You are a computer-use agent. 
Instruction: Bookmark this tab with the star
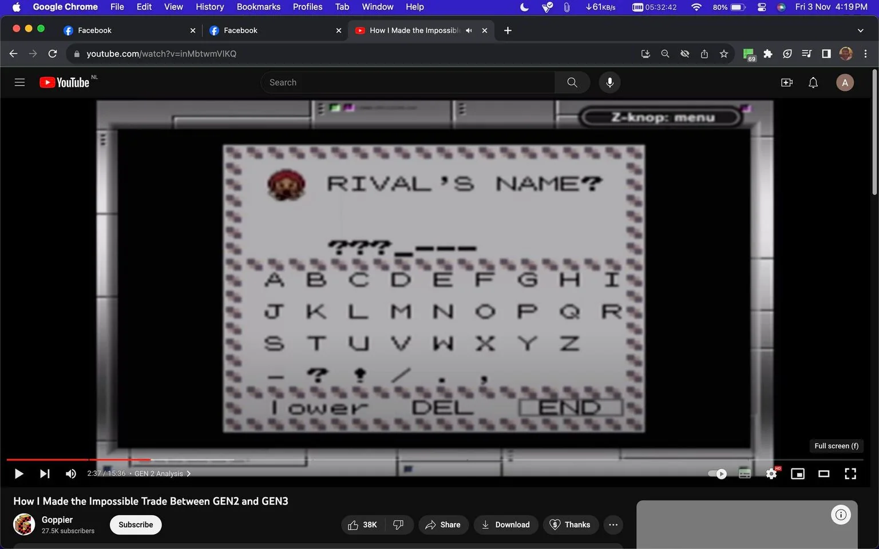724,54
